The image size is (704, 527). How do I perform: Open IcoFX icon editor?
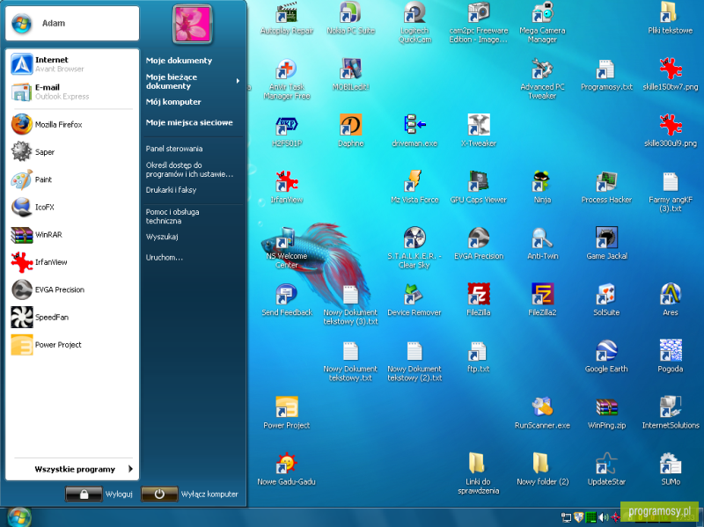pos(72,207)
